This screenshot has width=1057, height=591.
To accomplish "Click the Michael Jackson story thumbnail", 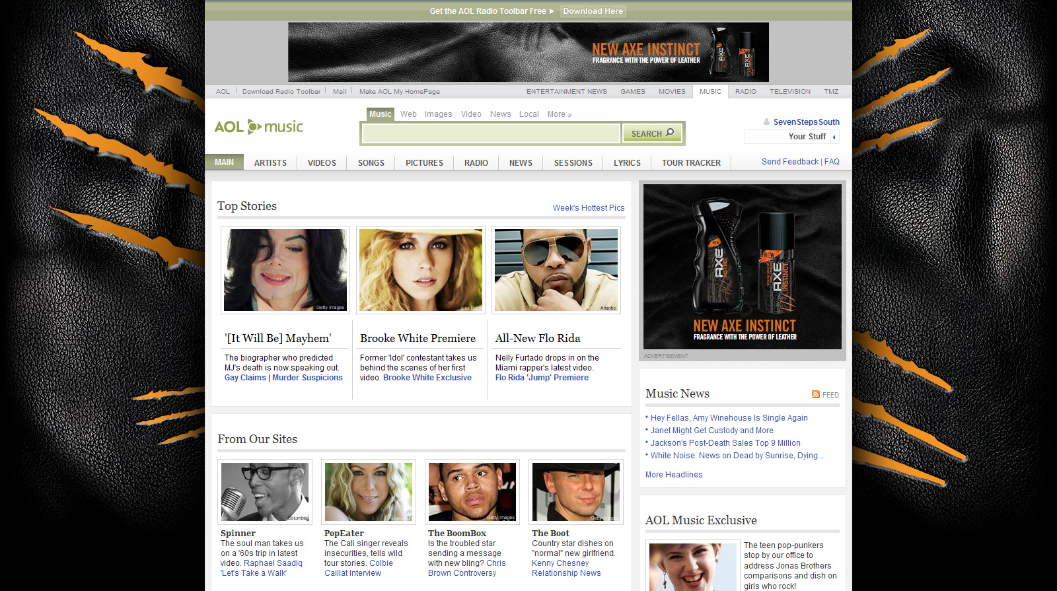I will click(285, 270).
